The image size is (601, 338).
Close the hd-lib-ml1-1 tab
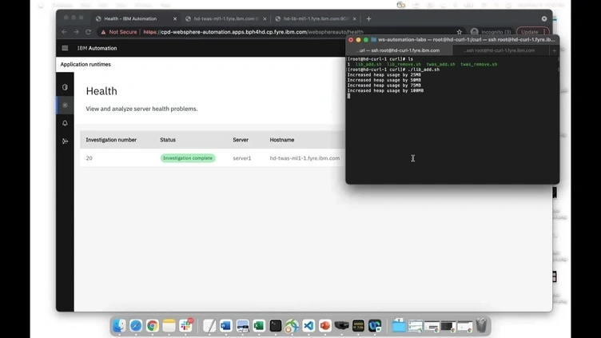pyautogui.click(x=354, y=18)
